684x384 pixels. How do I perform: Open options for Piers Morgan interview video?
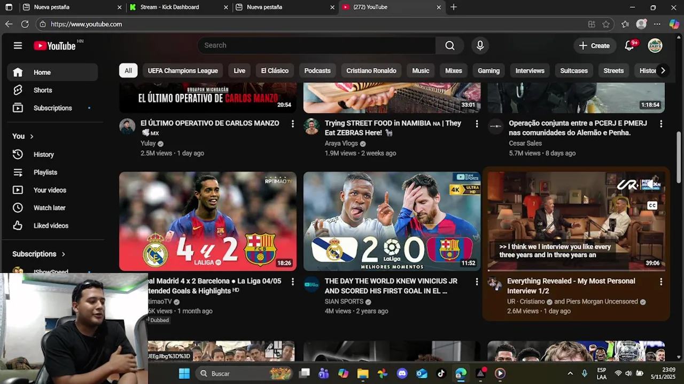click(x=661, y=282)
